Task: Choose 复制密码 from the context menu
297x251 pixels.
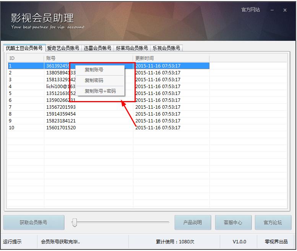Action: click(x=94, y=80)
